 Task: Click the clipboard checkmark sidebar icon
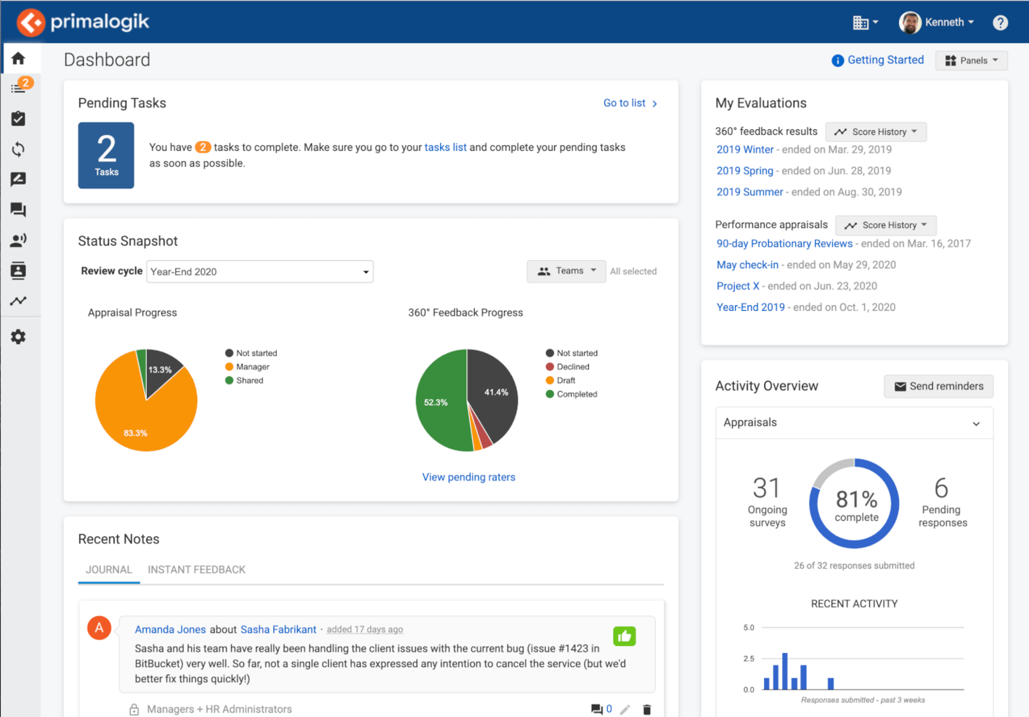(x=19, y=118)
